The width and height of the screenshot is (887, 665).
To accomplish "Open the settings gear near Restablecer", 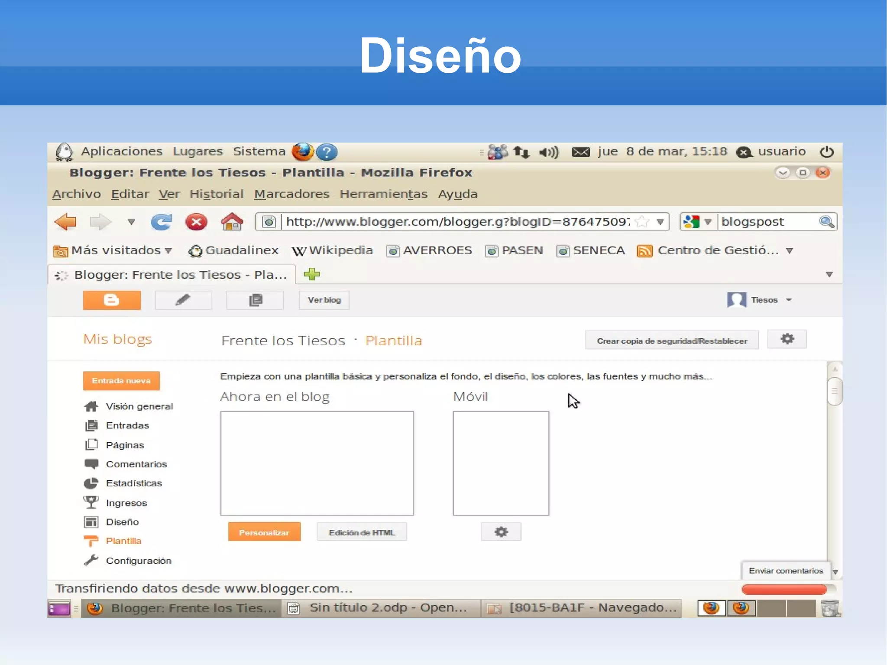I will [x=787, y=339].
